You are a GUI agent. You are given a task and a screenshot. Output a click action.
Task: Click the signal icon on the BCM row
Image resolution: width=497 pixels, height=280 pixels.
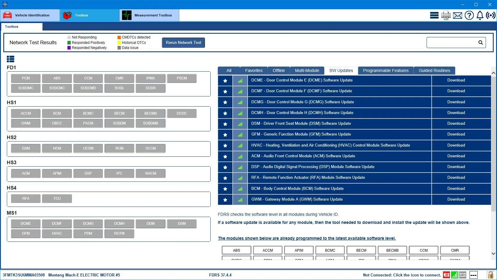pyautogui.click(x=240, y=189)
